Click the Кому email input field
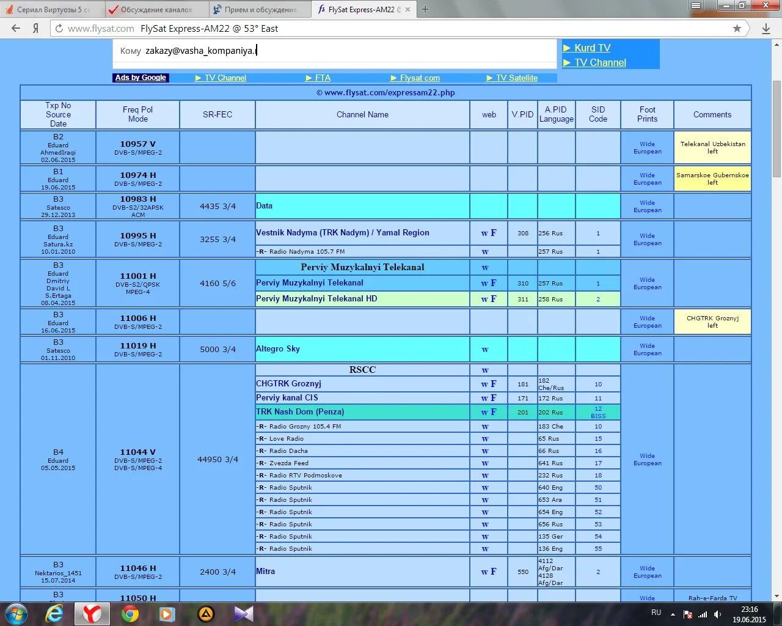The width and height of the screenshot is (782, 626). click(334, 51)
